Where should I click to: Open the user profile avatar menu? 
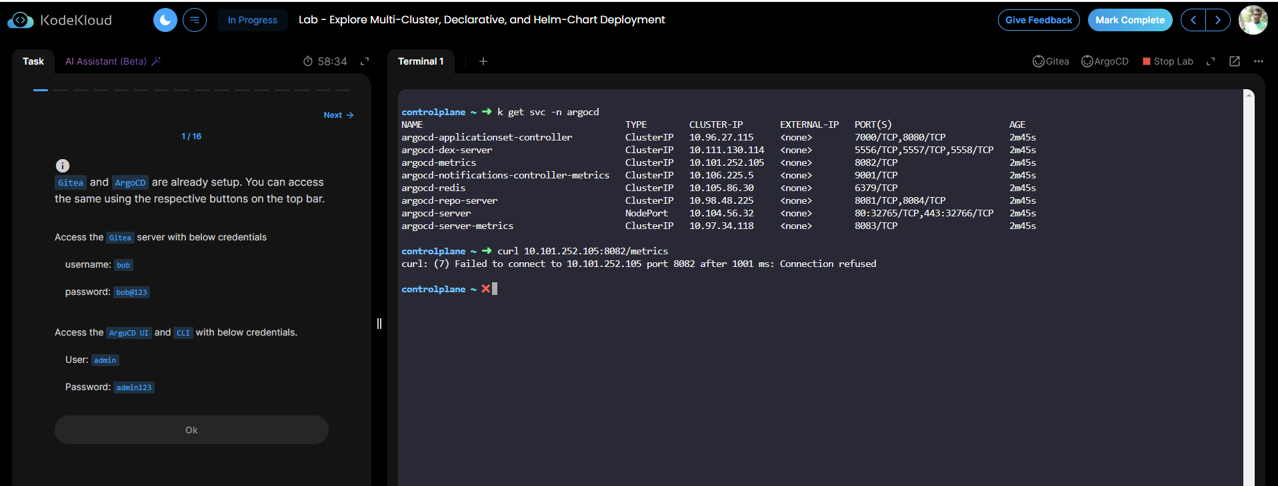pos(1253,20)
